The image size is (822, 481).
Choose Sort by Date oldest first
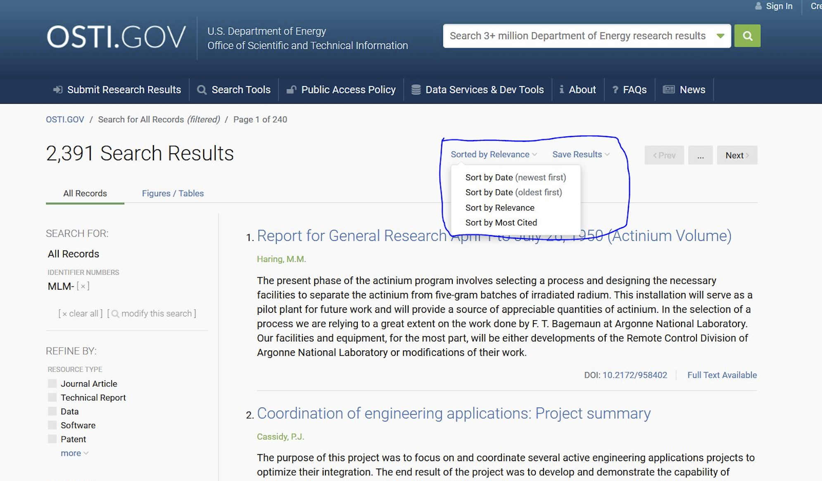tap(513, 192)
